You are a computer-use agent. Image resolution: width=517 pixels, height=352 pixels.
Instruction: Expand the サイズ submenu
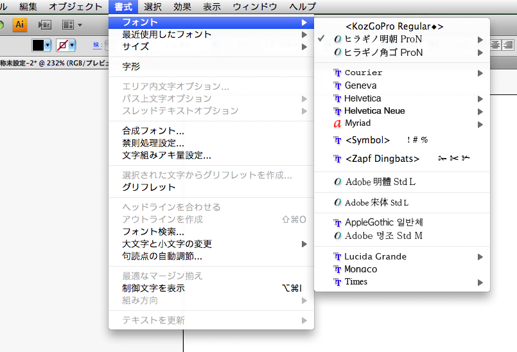point(211,47)
